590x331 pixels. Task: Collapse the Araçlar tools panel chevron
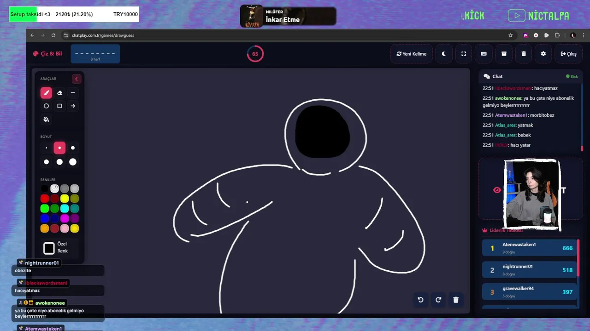[77, 79]
